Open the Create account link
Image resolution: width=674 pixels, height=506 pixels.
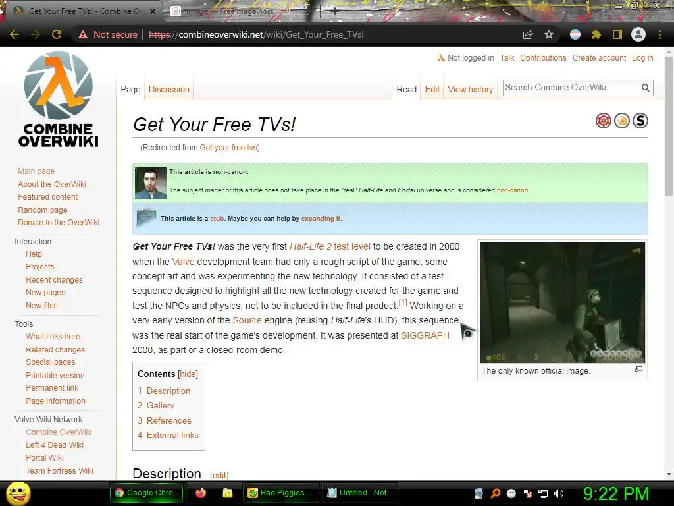[x=599, y=58]
